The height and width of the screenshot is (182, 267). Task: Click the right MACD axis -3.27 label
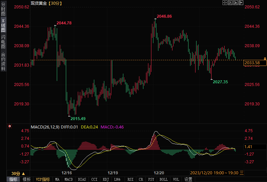[x=249, y=162]
